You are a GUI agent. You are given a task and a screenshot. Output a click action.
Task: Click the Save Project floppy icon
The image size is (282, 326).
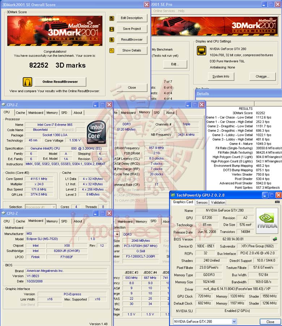pyautogui.click(x=112, y=29)
